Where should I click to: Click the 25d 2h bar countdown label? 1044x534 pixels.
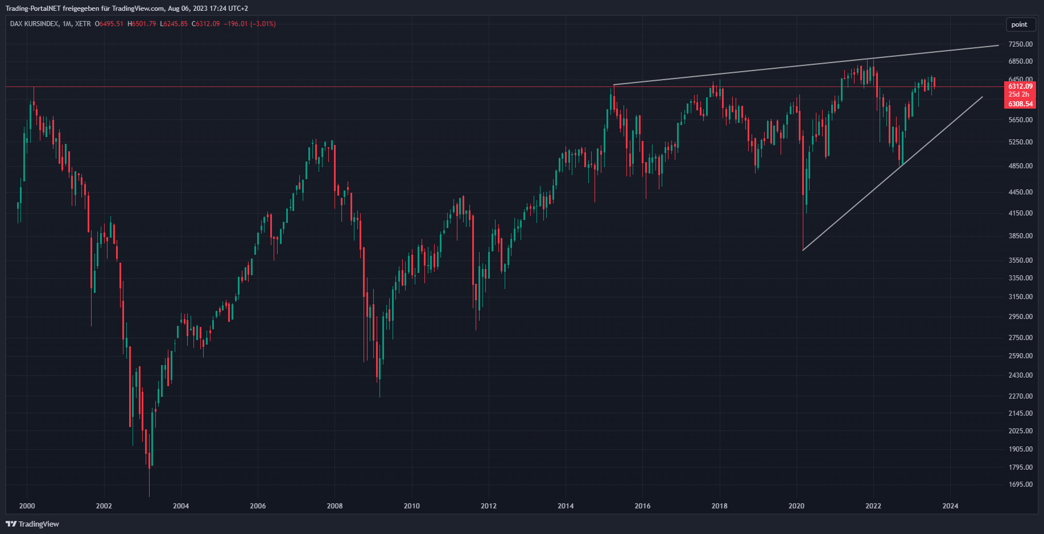(1019, 94)
